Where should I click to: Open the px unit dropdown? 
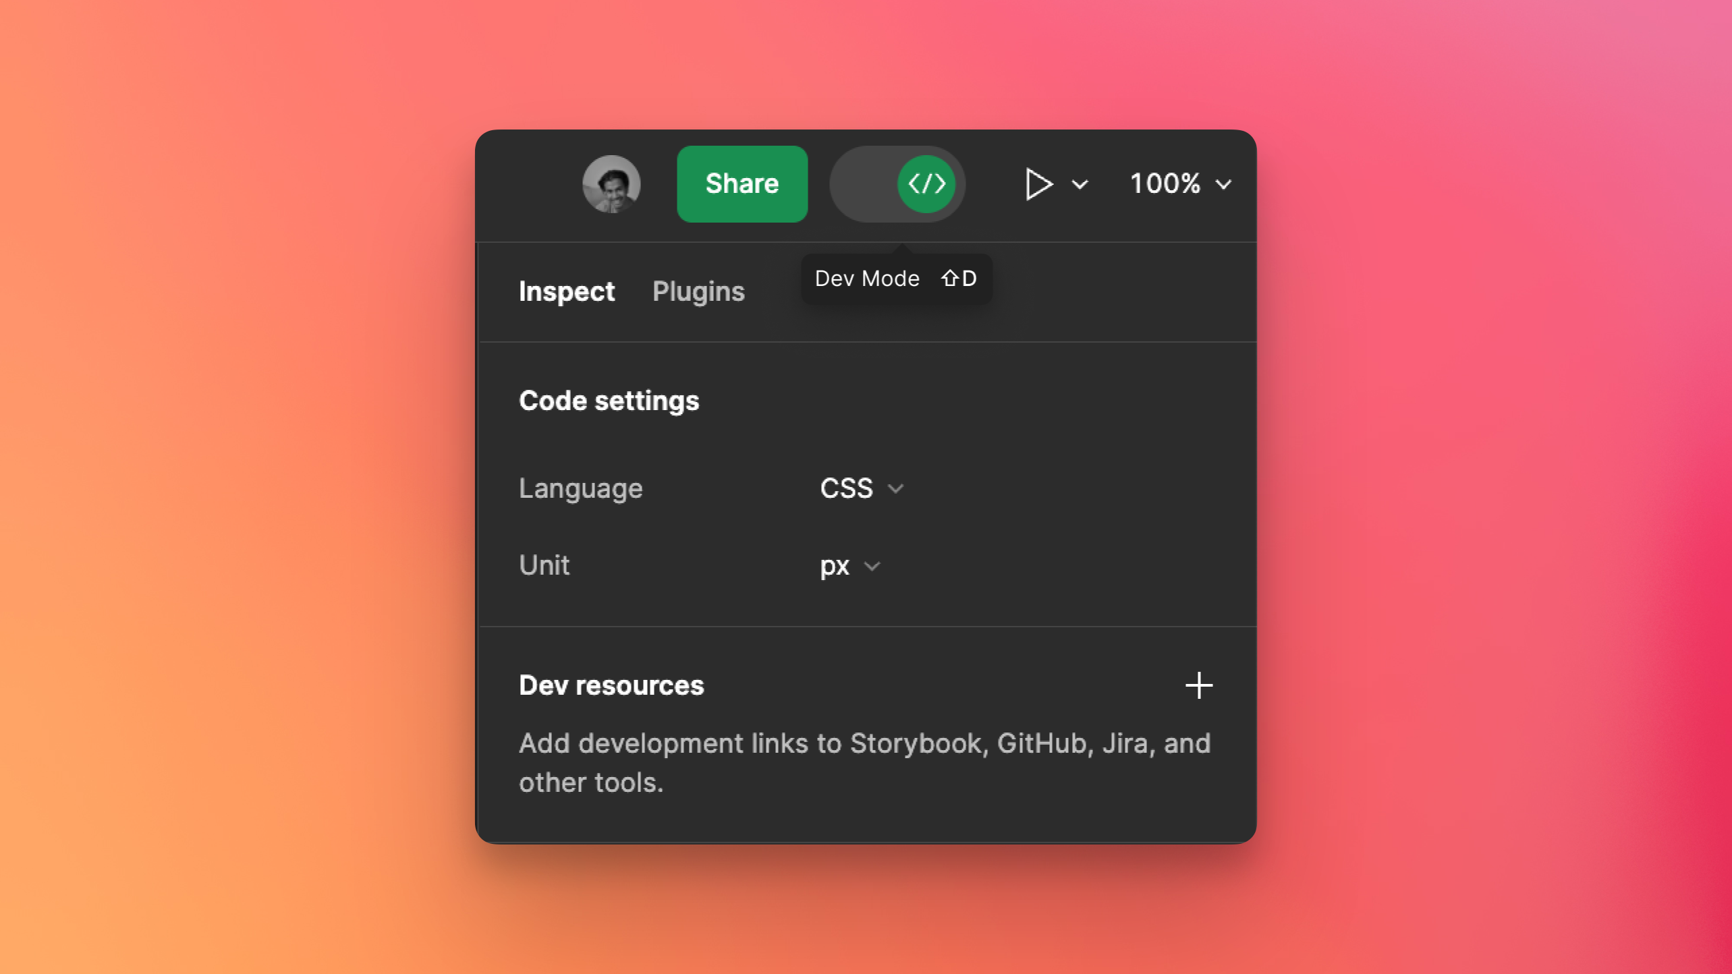[850, 565]
